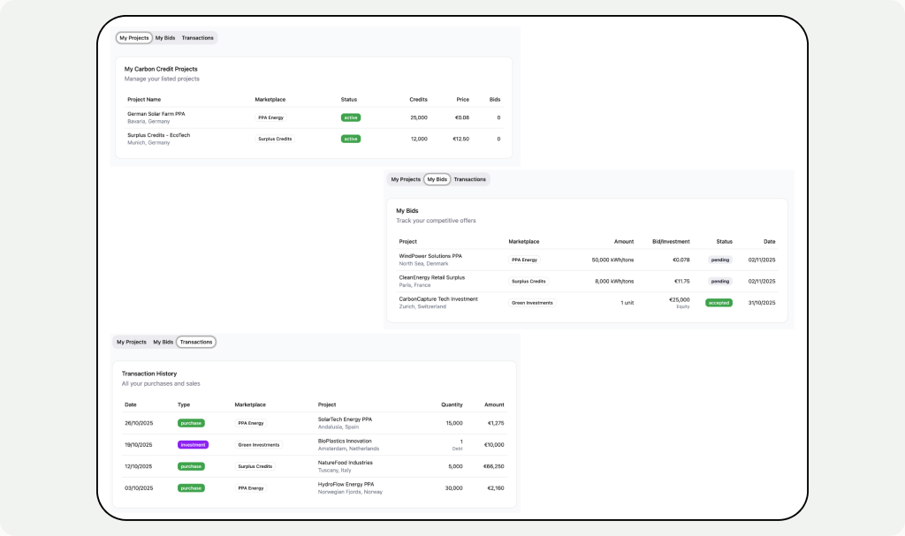Open WindPower Solutions PPA bid
Viewport: 905px width, 536px height.
tap(587, 260)
